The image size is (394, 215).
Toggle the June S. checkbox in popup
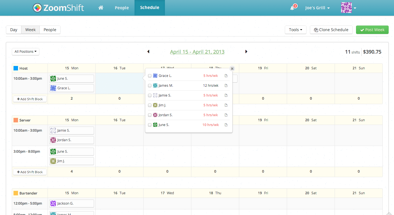click(x=150, y=125)
